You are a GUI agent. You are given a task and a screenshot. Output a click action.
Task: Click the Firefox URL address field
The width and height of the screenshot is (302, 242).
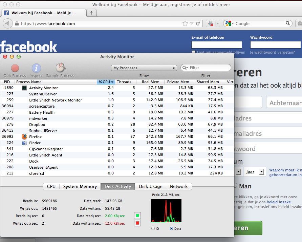(100, 23)
